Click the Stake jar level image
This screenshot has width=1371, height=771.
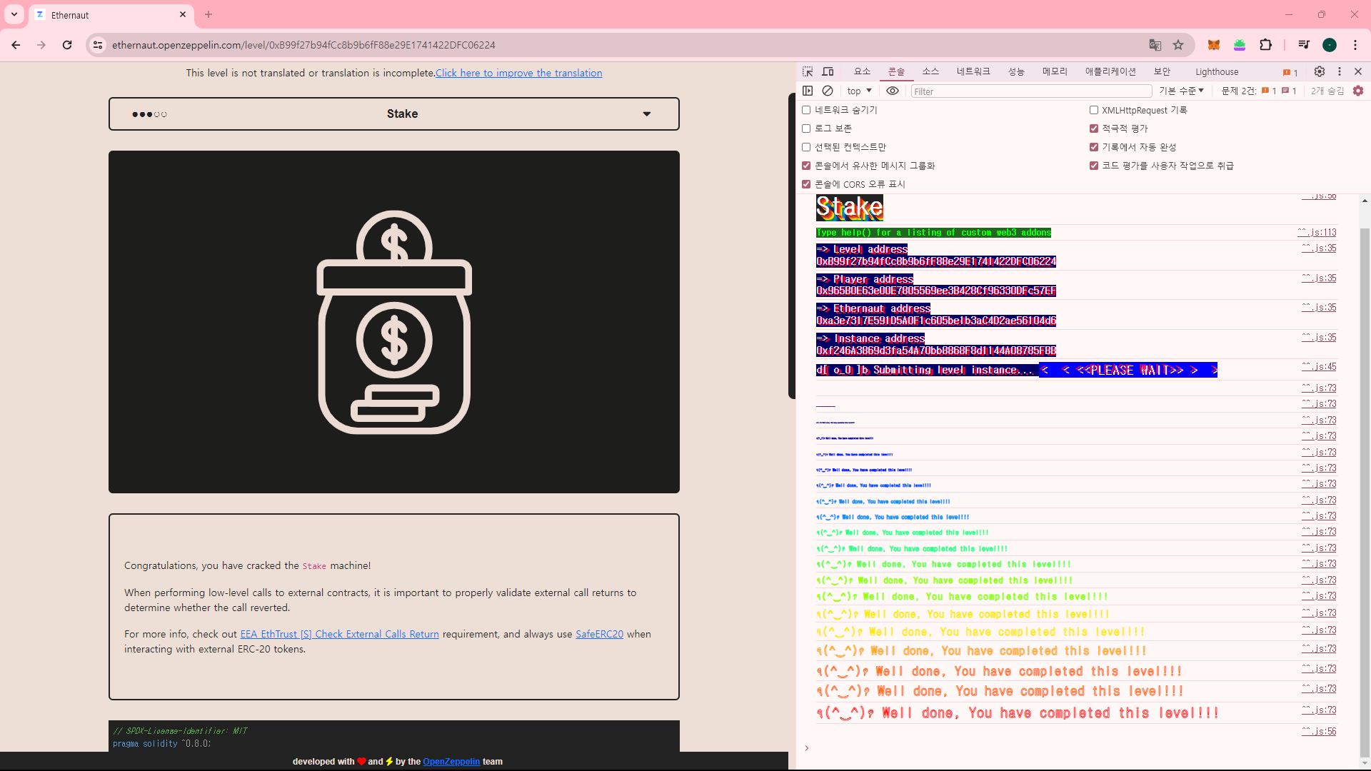(x=394, y=322)
